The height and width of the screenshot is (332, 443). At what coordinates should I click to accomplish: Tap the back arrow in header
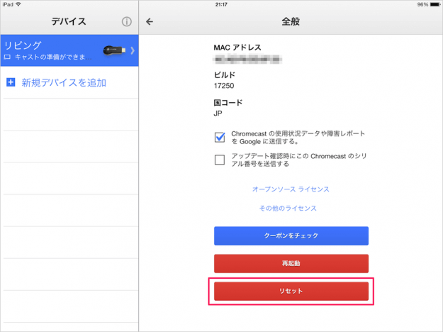(x=150, y=21)
